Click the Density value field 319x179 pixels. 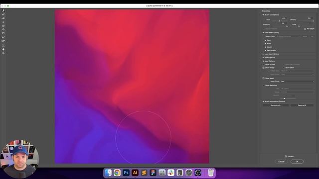pos(310,18)
